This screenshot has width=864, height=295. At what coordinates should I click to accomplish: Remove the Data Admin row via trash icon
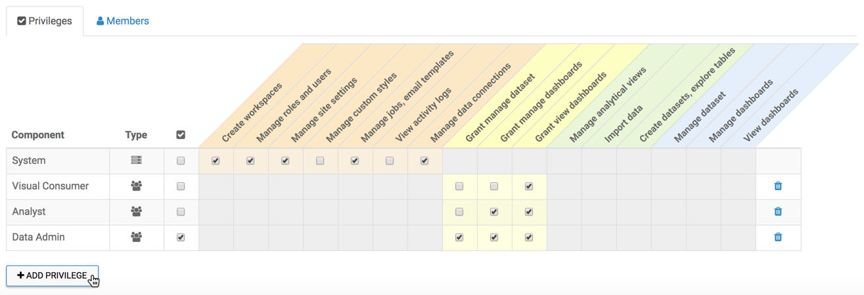(x=778, y=237)
